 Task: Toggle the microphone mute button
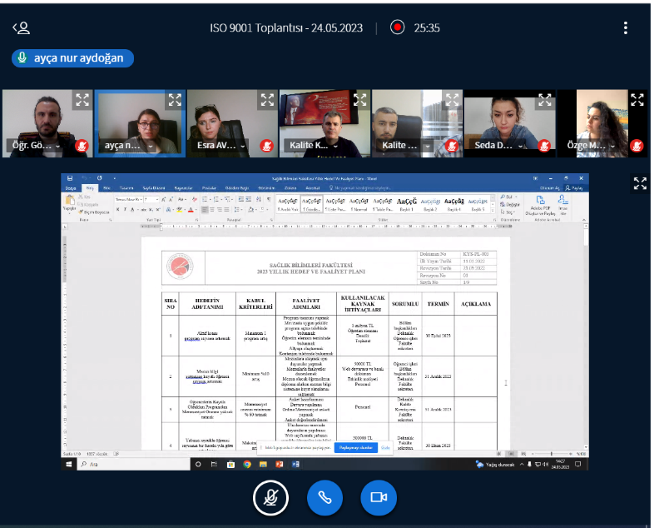270,497
